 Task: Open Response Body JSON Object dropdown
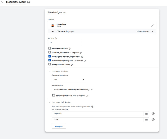[73, 90]
